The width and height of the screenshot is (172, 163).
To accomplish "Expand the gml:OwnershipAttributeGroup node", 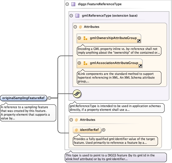I will click(x=79, y=38).
